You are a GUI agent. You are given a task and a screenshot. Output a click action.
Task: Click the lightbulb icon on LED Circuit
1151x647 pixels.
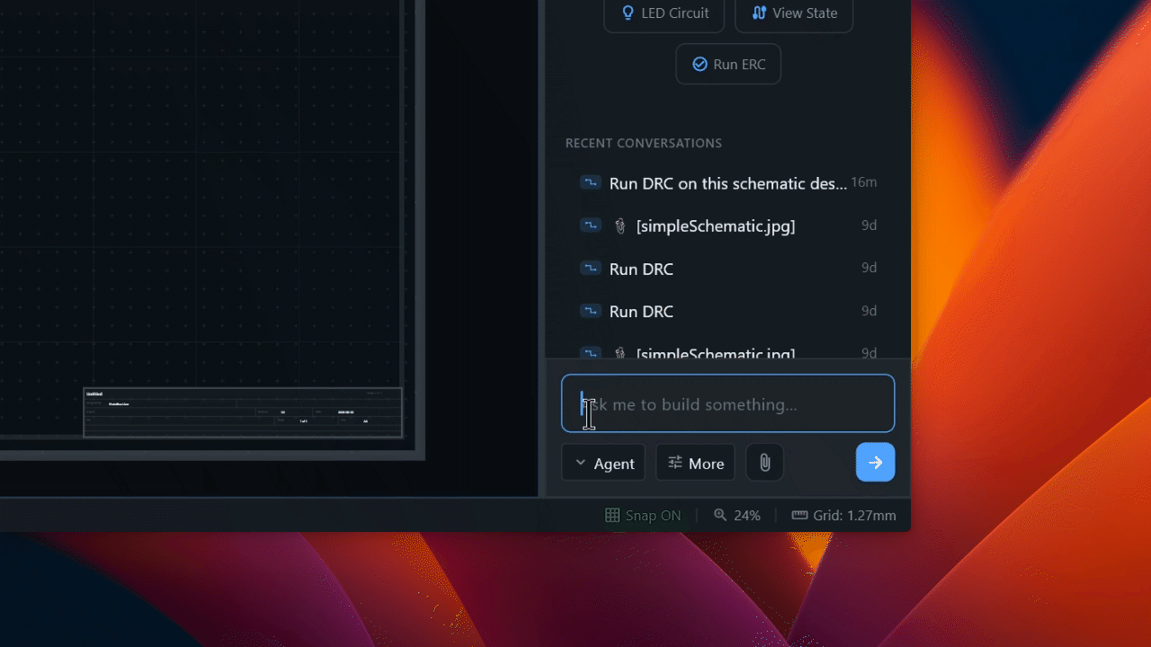[629, 13]
